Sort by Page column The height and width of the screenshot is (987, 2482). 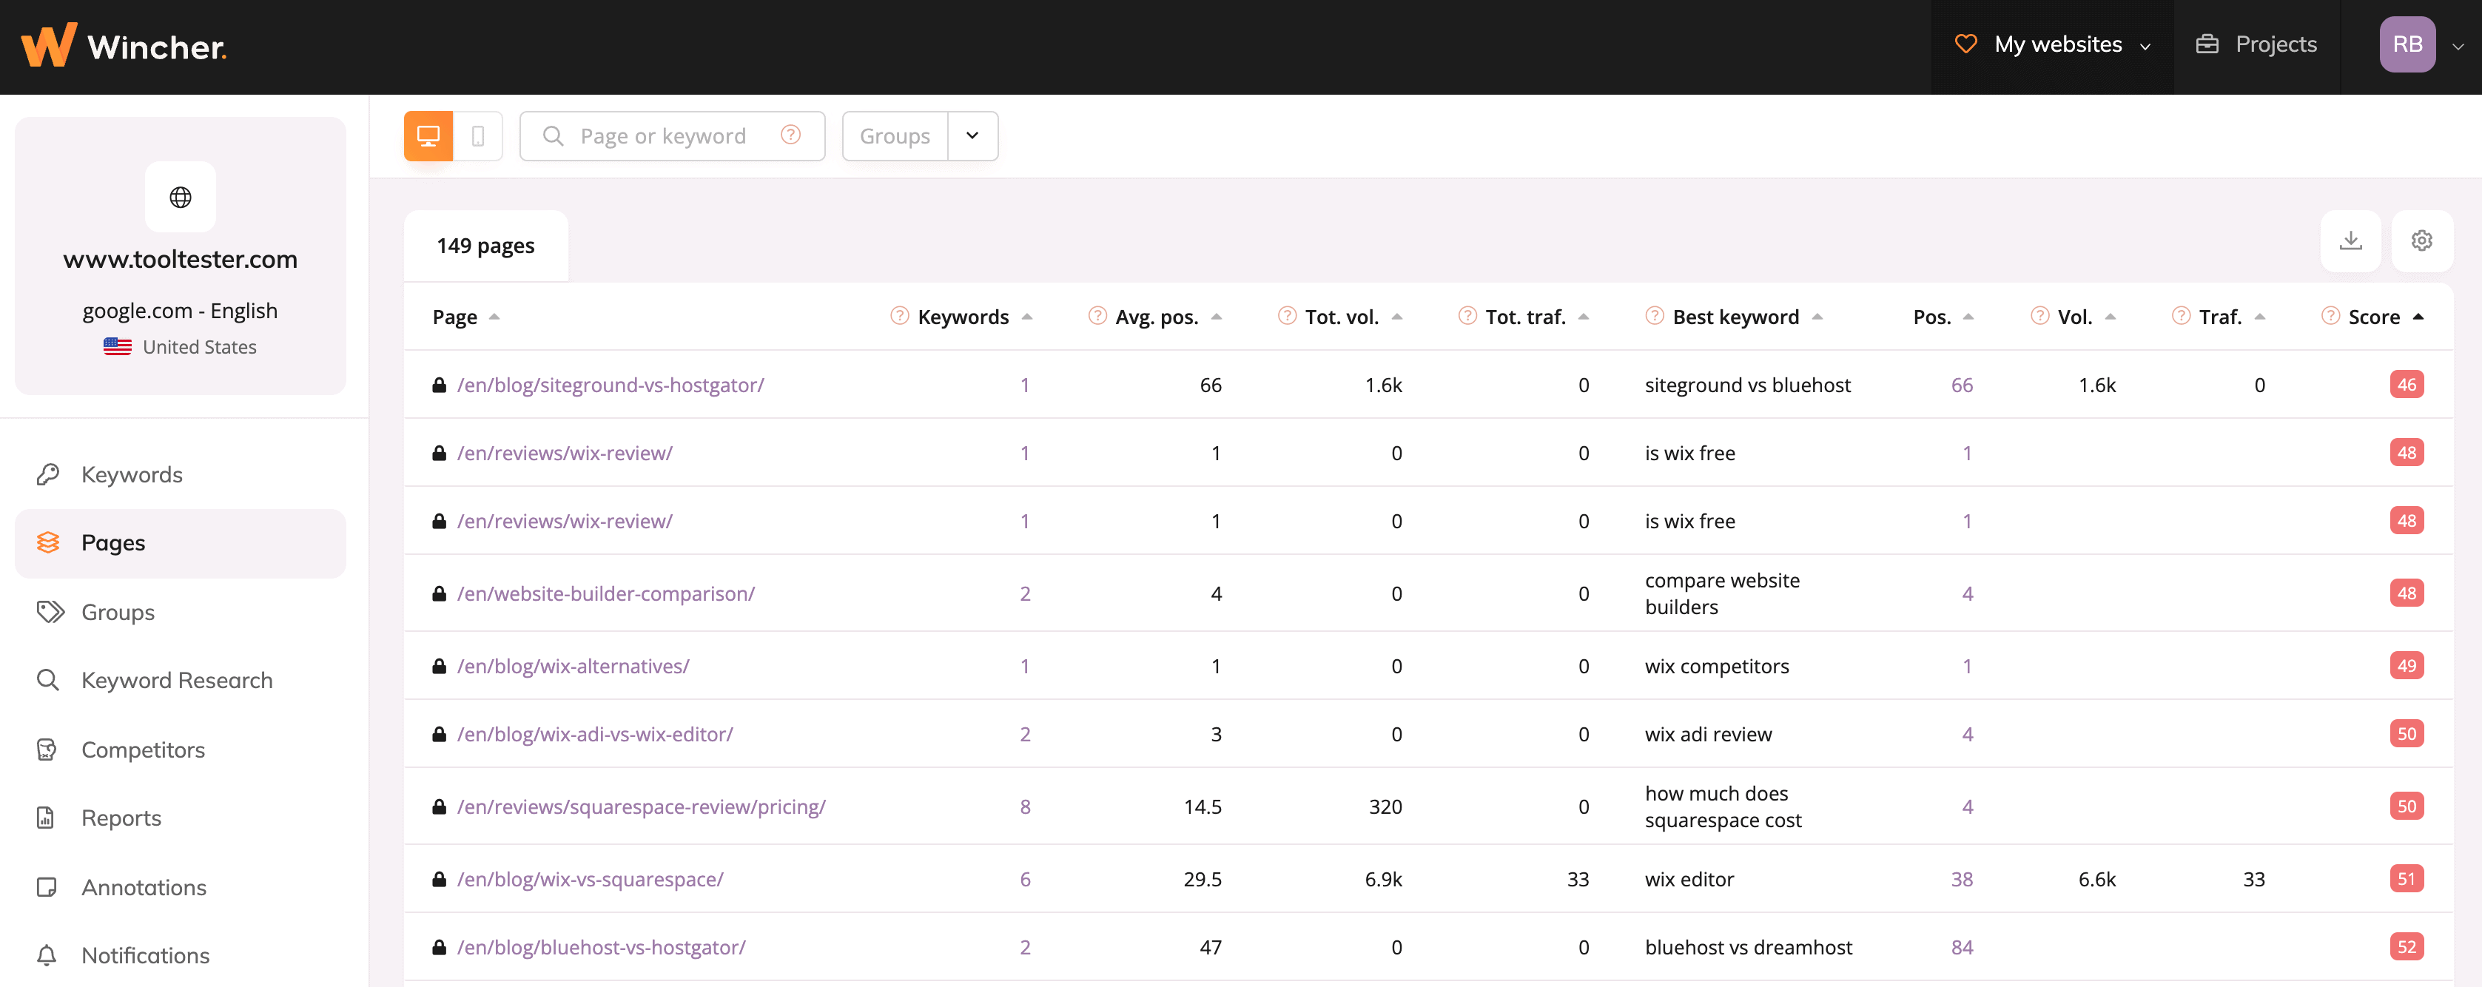(465, 317)
